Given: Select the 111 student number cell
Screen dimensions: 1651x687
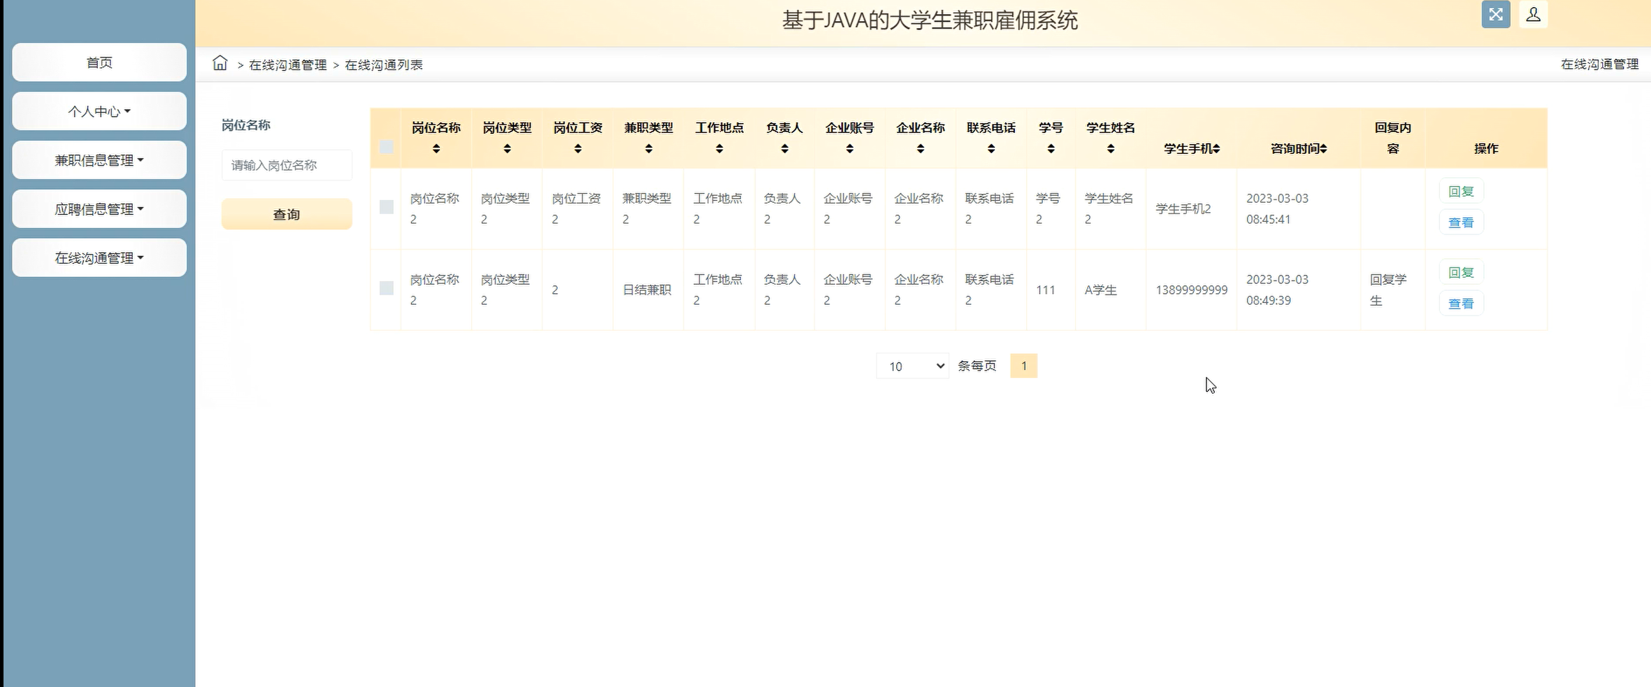Looking at the screenshot, I should pos(1051,290).
